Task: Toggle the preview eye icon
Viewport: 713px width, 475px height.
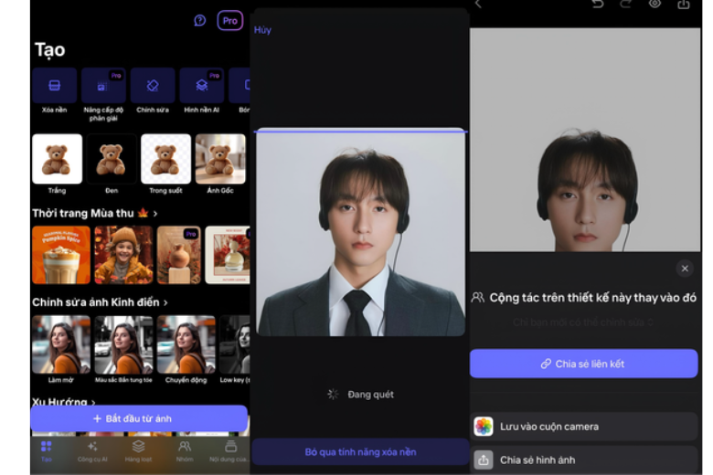Action: pos(654,5)
